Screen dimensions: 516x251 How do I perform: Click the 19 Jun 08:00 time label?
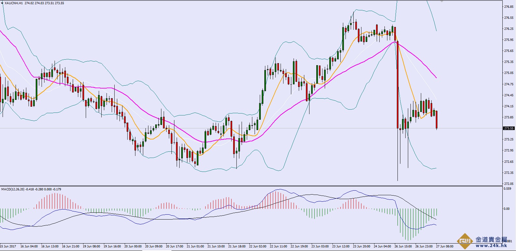pyautogui.click(x=91, y=246)
